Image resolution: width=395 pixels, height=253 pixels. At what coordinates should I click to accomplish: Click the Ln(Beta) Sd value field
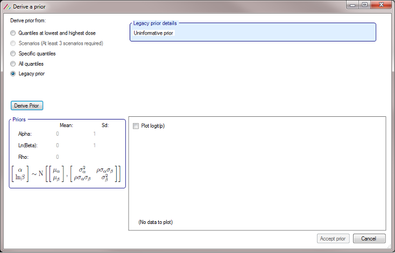(x=95, y=145)
